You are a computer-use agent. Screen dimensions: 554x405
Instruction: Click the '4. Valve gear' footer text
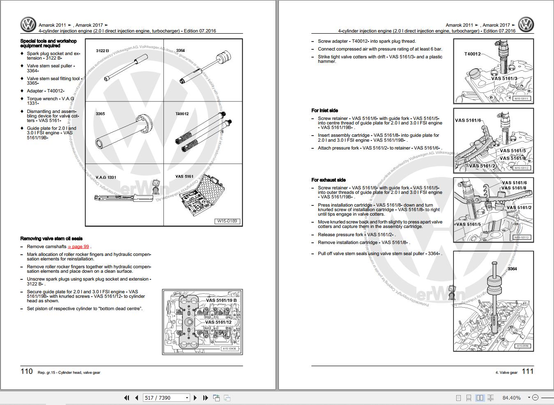(x=506, y=373)
